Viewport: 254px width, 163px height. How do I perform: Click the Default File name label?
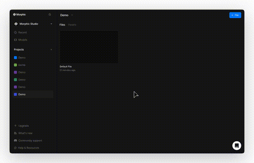(66, 67)
